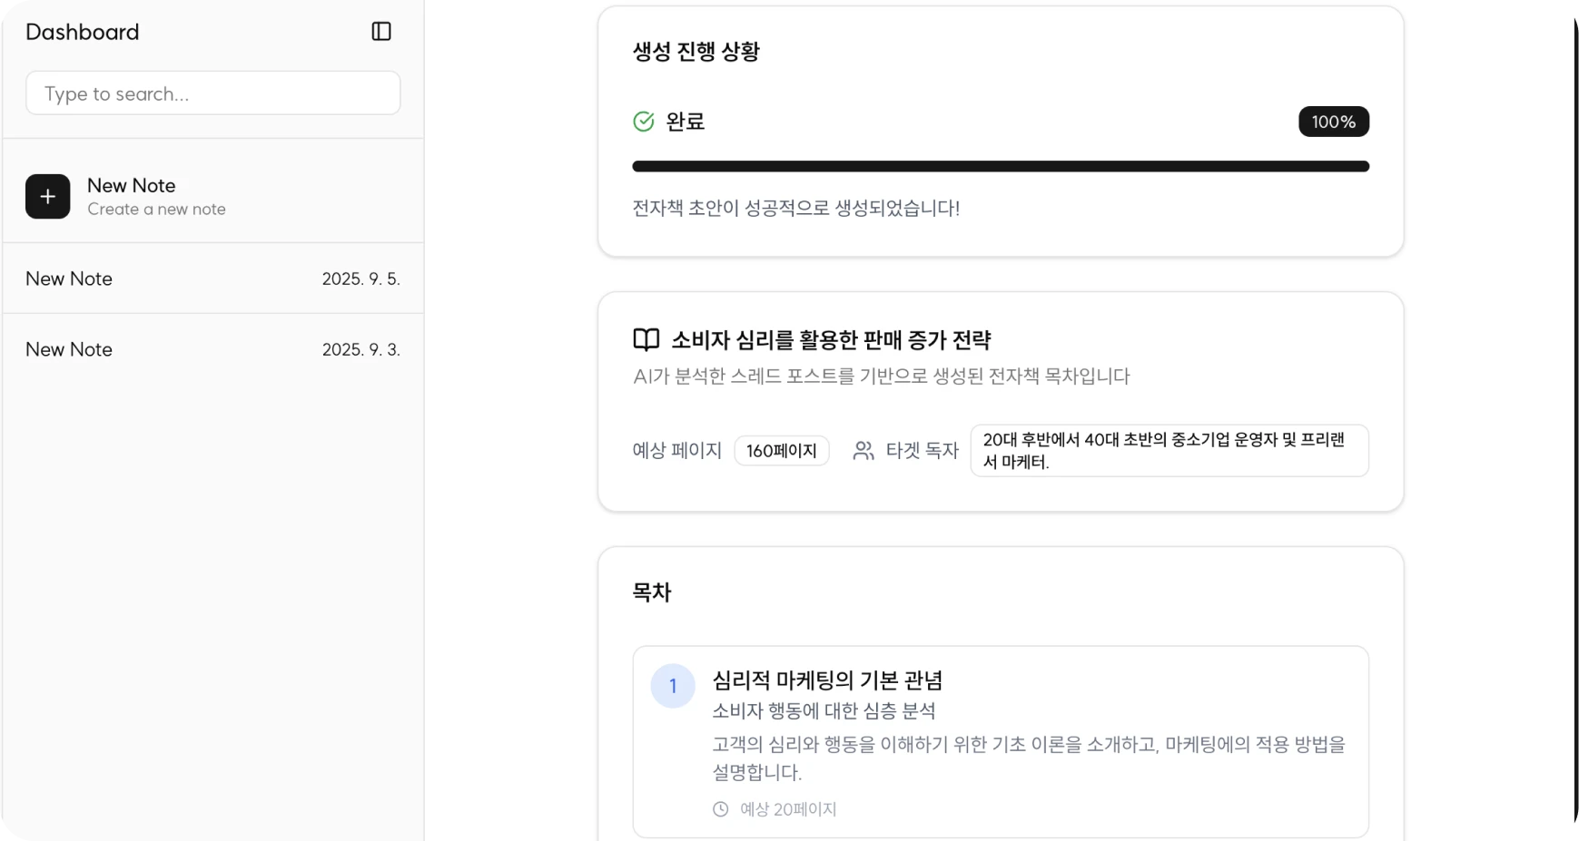This screenshot has height=841, width=1579.
Task: Click the plus icon for New Note
Action: (x=48, y=197)
